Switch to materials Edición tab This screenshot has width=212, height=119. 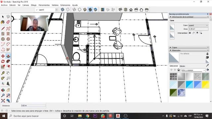182,66
